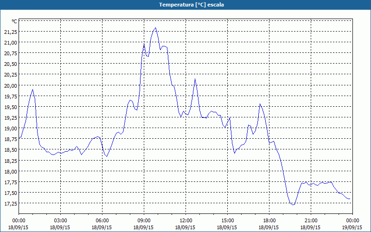
Task: Click the 19,75 y-axis value
Action: pos(11,97)
